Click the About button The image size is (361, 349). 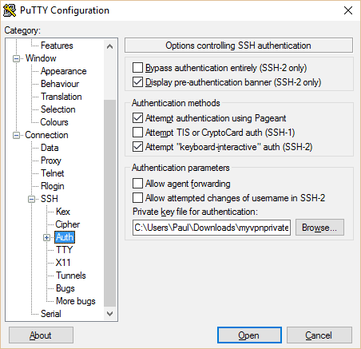tap(41, 335)
